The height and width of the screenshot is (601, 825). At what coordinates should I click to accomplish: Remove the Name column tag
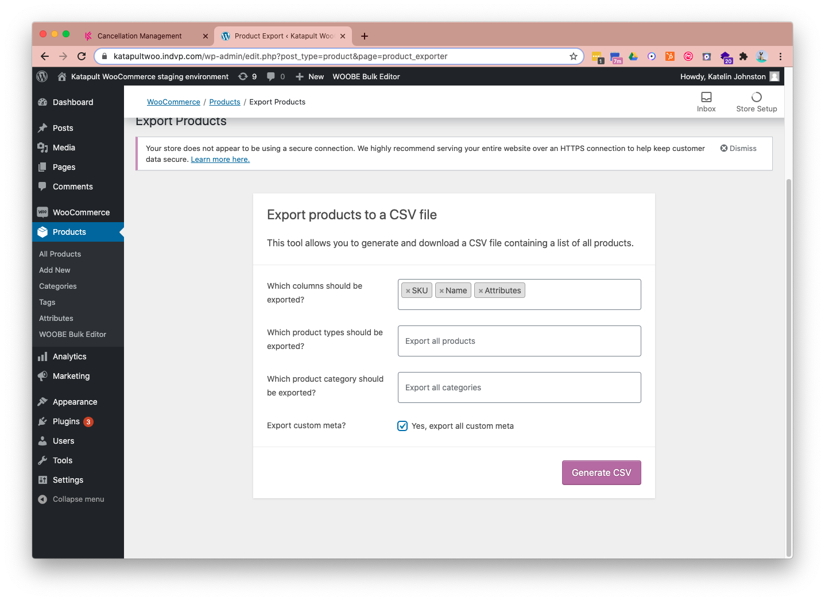441,291
